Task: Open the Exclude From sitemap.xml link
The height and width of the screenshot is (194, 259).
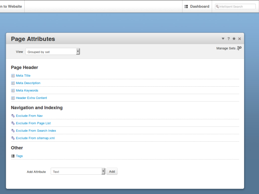Action: [x=35, y=138]
